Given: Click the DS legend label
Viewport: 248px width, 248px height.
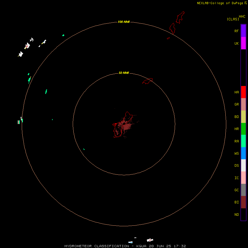Looking at the screenshot, I should pos(236,166).
